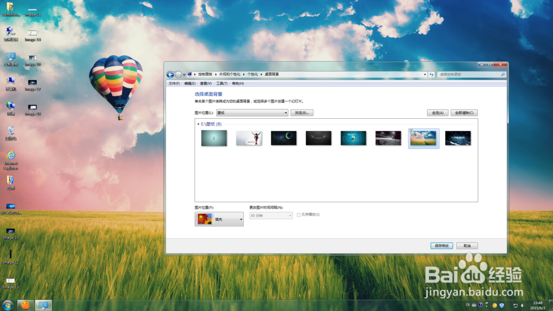Open the 网络 Network desktop icon
This screenshot has height=311, width=553.
point(11,108)
